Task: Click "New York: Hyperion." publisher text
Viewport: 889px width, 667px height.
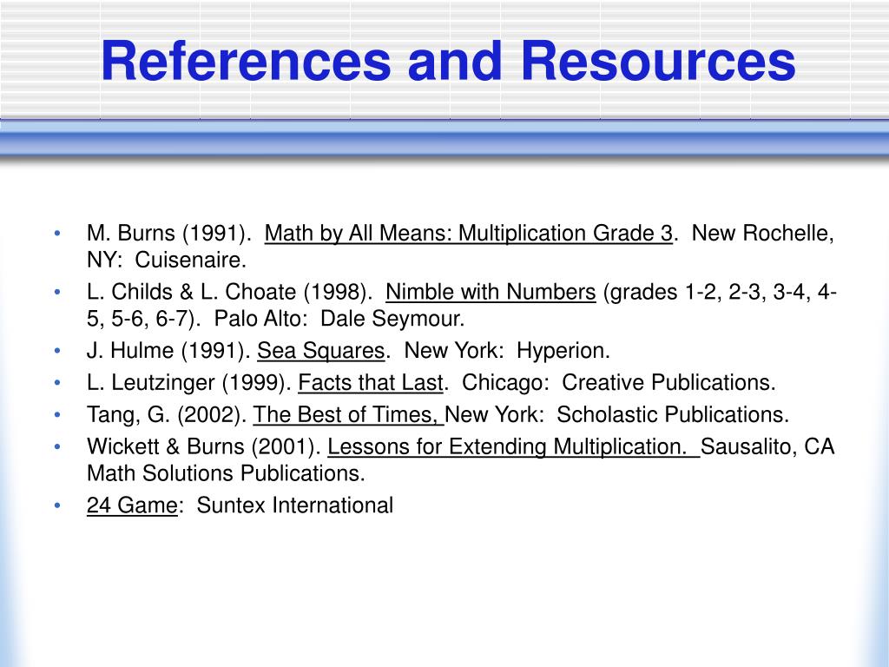Action: (x=507, y=351)
